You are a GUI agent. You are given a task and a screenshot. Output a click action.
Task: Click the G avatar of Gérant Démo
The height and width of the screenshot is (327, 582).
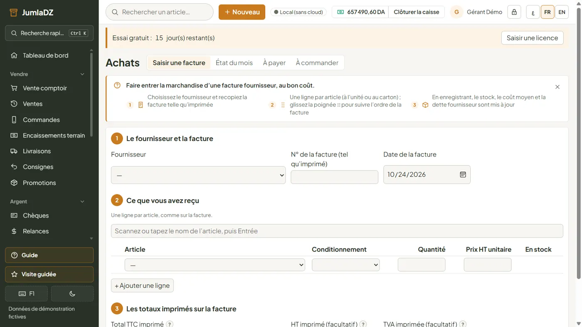pos(456,12)
